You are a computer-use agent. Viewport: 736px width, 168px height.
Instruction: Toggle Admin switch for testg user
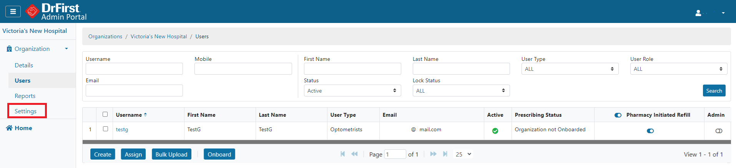tap(719, 131)
